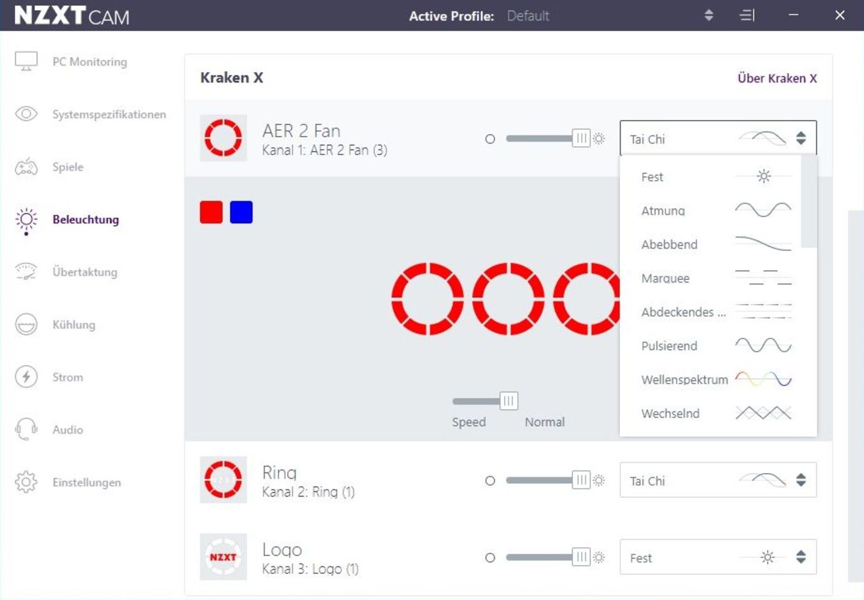The image size is (864, 600).
Task: Click the Logo brightness slider handle
Action: tap(581, 557)
